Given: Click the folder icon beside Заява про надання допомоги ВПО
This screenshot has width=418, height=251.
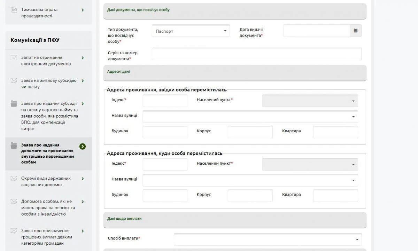Looking at the screenshot, I should (x=14, y=145).
